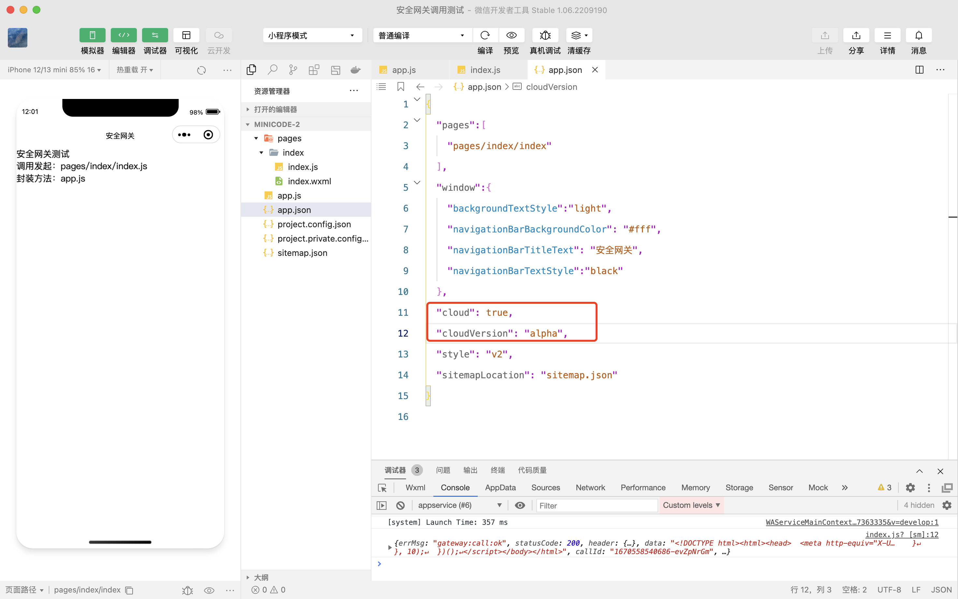Viewport: 958px width, 599px height.
Task: Select the element inspector arrow icon
Action: point(382,488)
